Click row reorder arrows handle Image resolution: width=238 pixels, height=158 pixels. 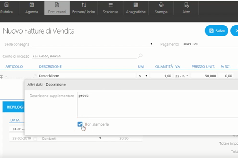2,76
